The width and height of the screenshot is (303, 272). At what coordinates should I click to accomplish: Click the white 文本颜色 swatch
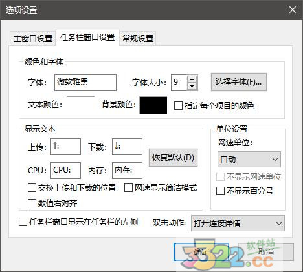[81, 105]
